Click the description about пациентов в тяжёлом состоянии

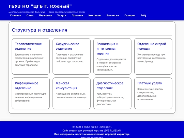(x=111, y=64)
